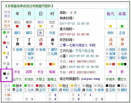Click 正官 label under 命宫 swatch

[x=122, y=33]
